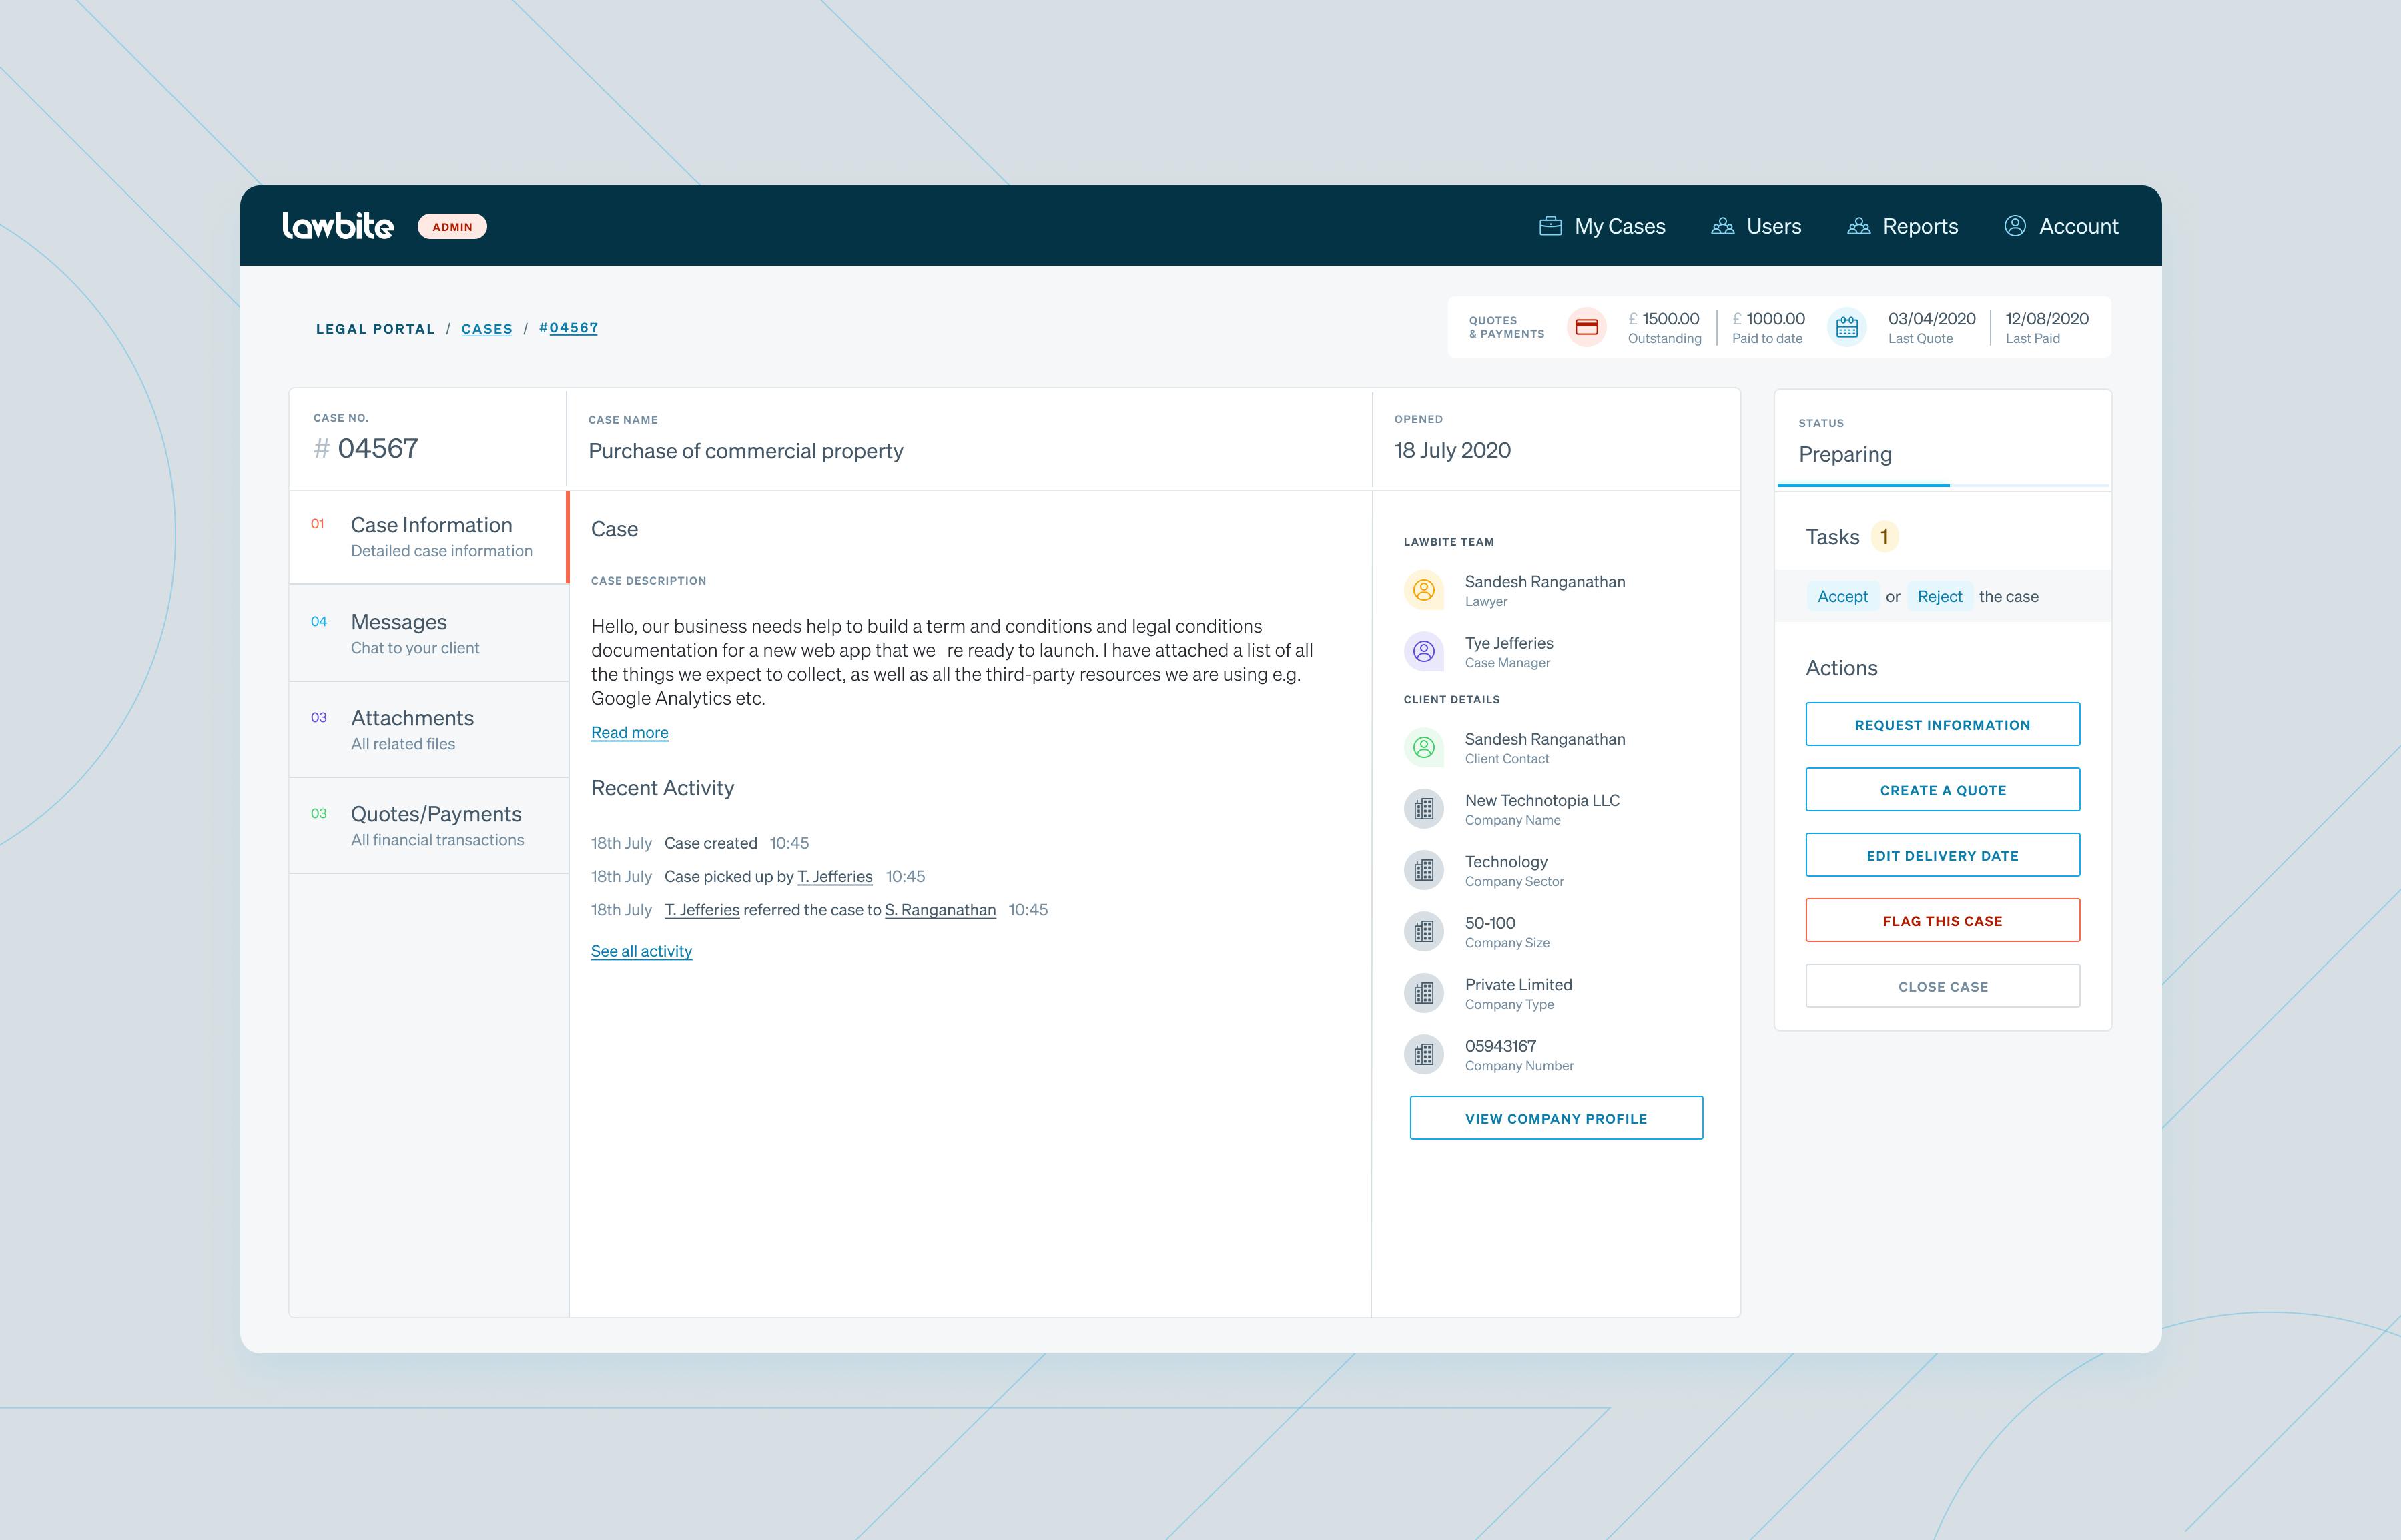Click the Quotes & Payments credit card icon
This screenshot has height=1540, width=2401.
[x=1584, y=327]
